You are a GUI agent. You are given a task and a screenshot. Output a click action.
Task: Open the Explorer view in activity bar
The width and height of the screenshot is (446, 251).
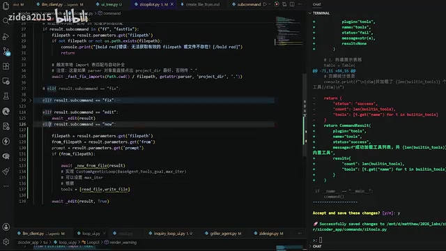tap(6, 6)
